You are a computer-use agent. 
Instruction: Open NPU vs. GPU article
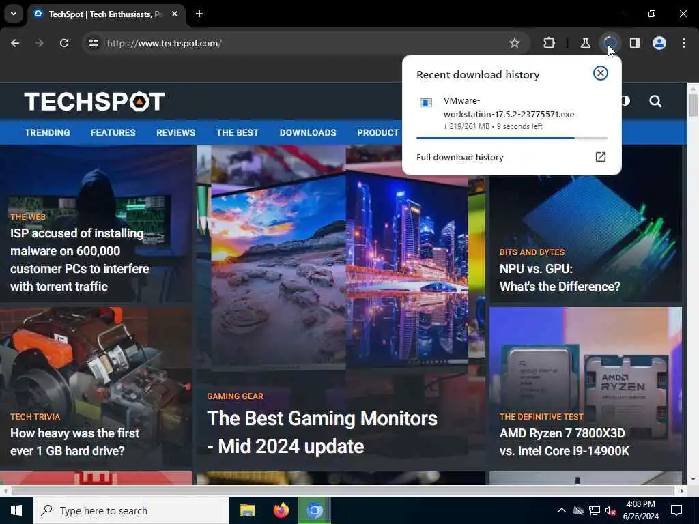tap(560, 278)
